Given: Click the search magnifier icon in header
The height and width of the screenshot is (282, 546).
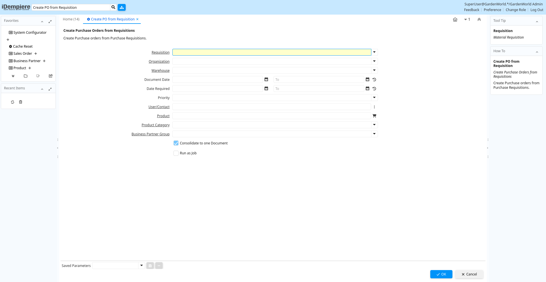Looking at the screenshot, I should (113, 7).
